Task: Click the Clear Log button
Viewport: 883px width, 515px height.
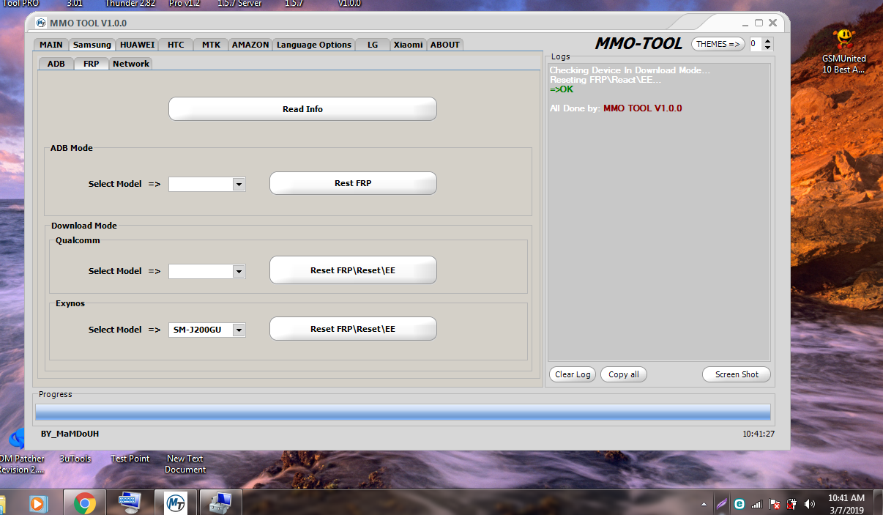Action: [x=573, y=374]
